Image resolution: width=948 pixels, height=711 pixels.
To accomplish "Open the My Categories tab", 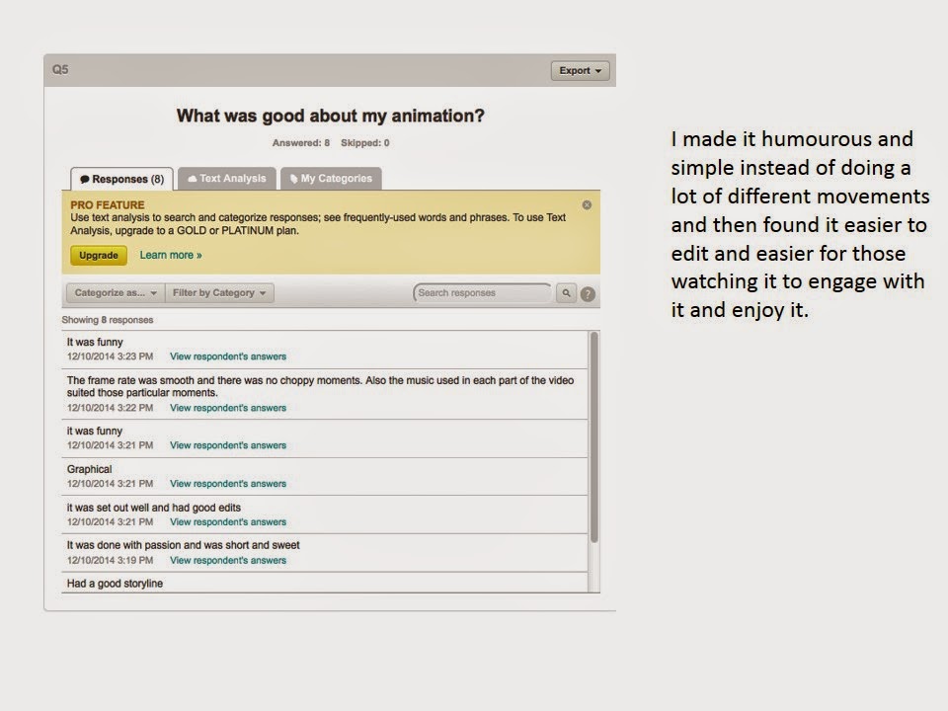I will tap(331, 179).
